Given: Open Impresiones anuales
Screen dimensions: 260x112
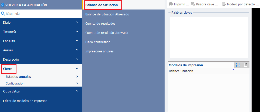Looking at the screenshot, I should (99, 51).
